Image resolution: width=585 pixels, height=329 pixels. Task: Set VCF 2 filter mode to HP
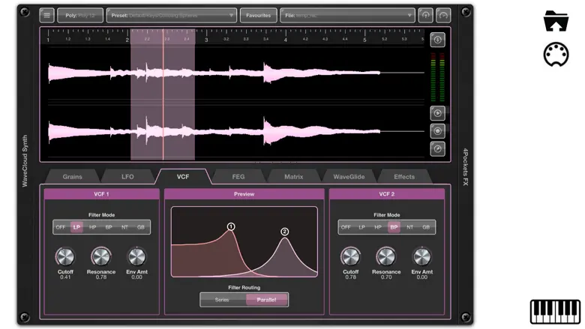click(x=378, y=227)
